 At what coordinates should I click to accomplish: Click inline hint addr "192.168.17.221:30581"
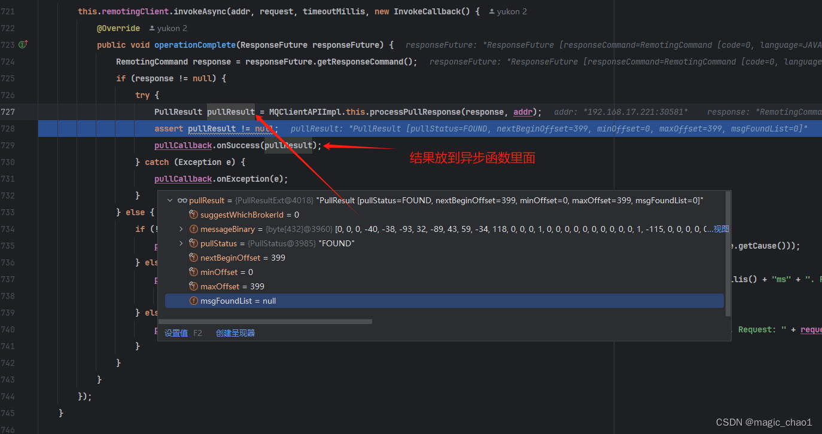coord(621,112)
